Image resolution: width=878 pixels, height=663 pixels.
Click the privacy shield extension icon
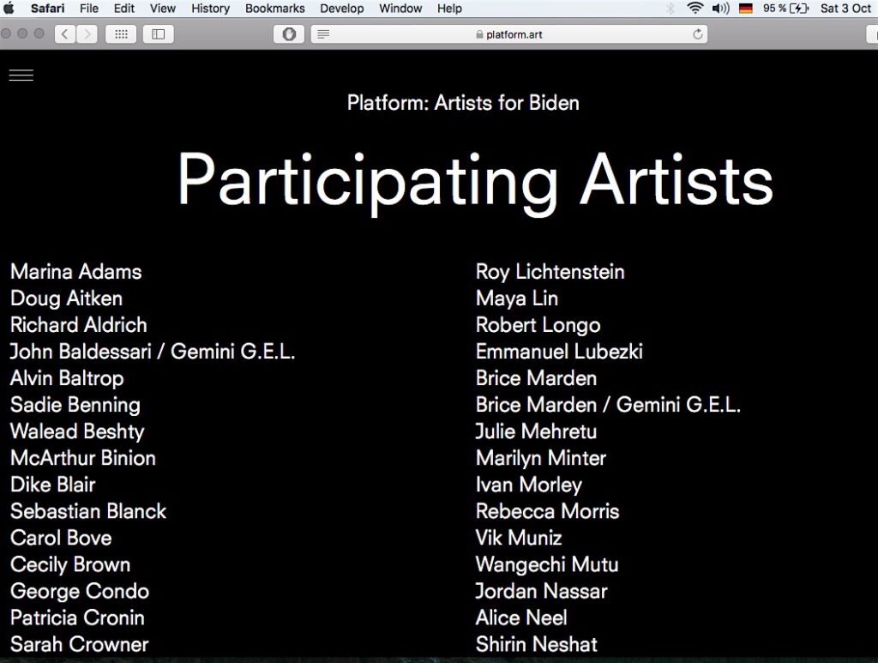click(289, 34)
